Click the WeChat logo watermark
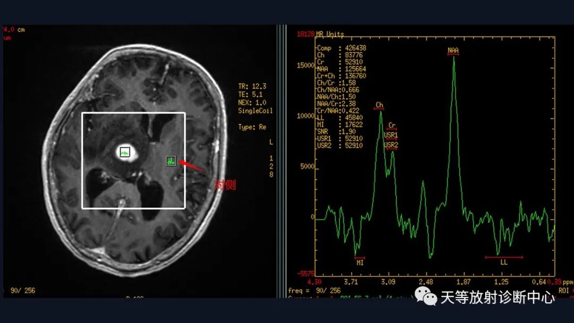574x323 pixels. point(427,297)
